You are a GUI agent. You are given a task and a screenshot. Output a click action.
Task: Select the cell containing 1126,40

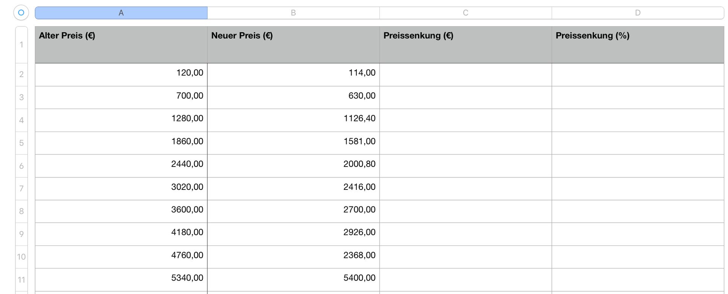[x=293, y=120]
